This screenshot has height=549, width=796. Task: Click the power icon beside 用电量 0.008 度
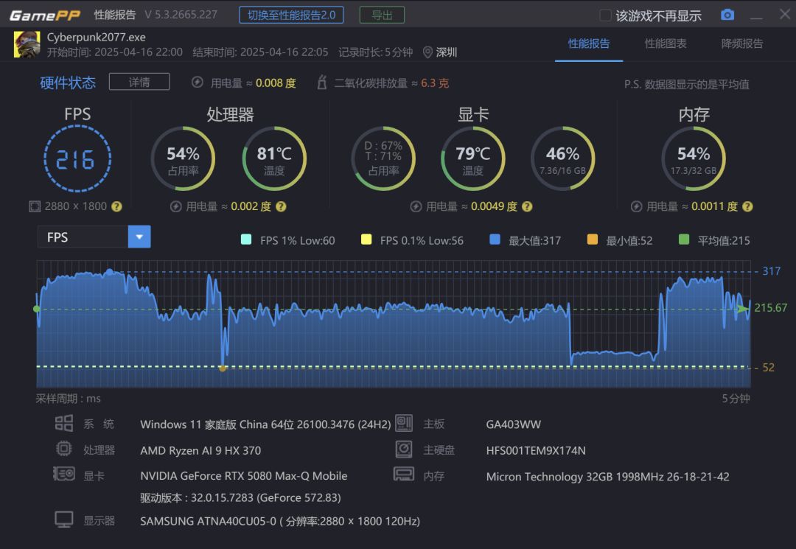(198, 83)
